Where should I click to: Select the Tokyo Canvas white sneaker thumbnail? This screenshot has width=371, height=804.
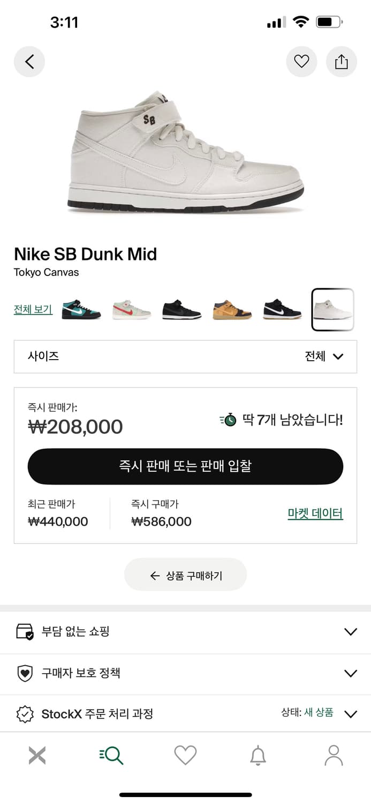(332, 309)
